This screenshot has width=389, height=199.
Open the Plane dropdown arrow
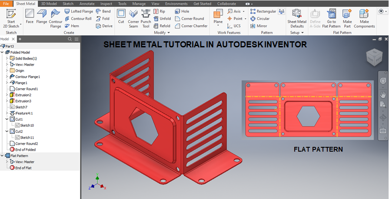[x=218, y=25]
